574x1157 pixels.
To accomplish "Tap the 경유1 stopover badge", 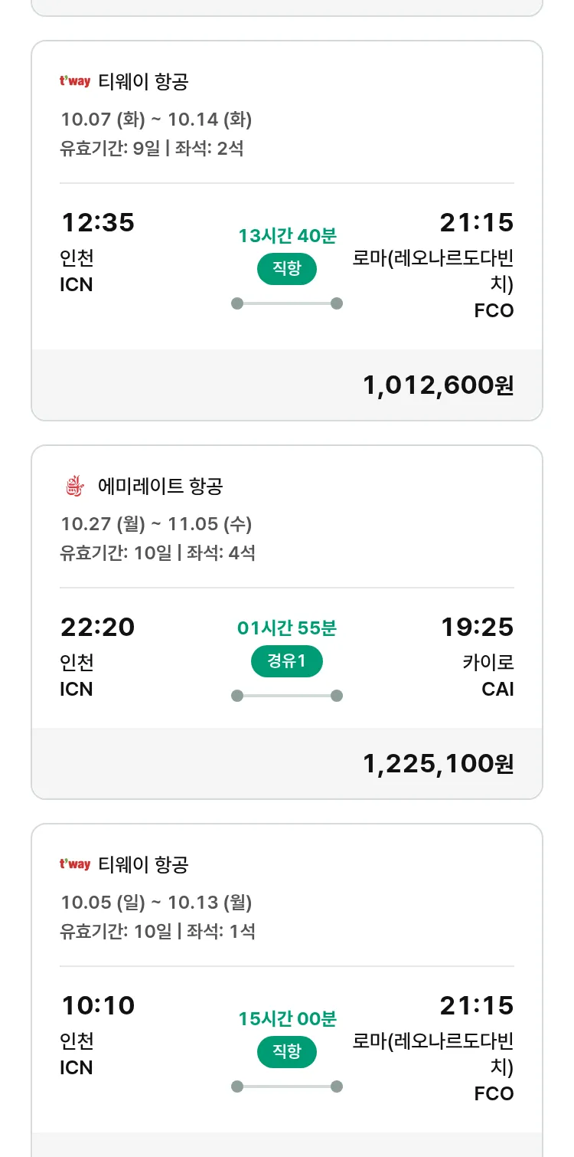I will (x=287, y=661).
